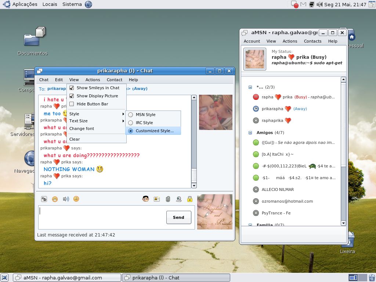376x282 pixels.
Task: Click the block contact face icon
Action: 145,199
